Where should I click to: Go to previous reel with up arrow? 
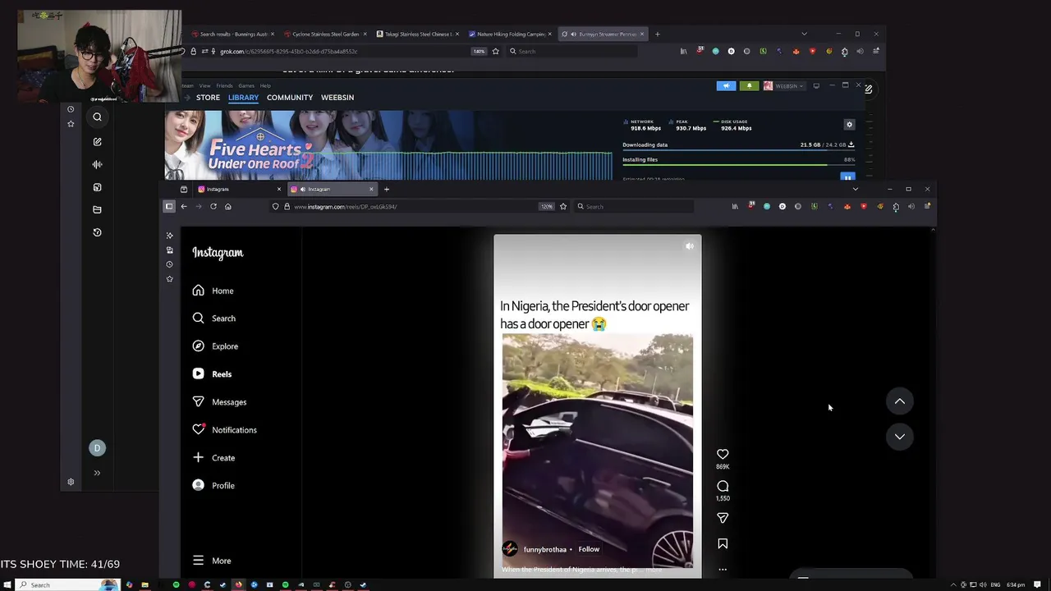(x=900, y=401)
